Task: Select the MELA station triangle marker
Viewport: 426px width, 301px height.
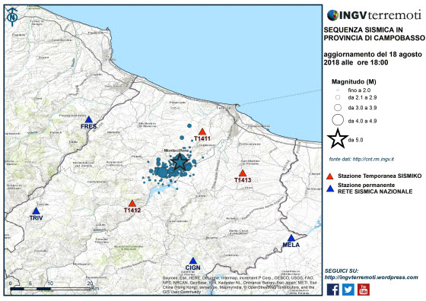Action: click(x=291, y=238)
